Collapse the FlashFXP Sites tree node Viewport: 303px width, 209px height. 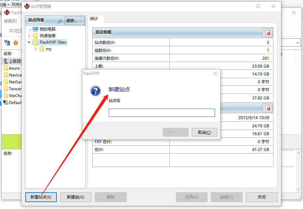(x=29, y=42)
